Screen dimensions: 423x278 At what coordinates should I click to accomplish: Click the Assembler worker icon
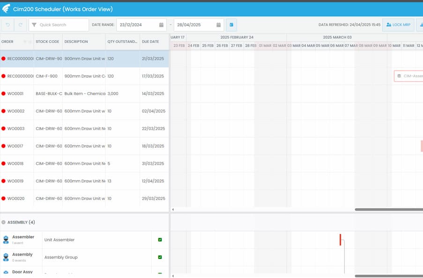(x=6, y=240)
